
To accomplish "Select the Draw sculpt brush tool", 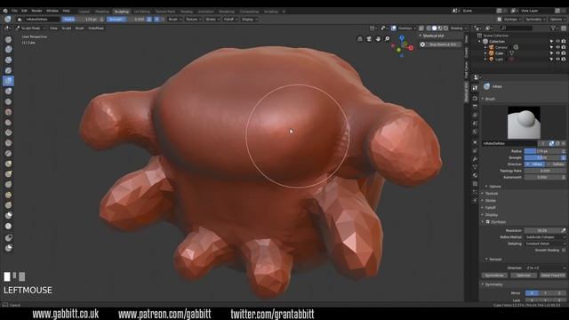I will [x=8, y=39].
